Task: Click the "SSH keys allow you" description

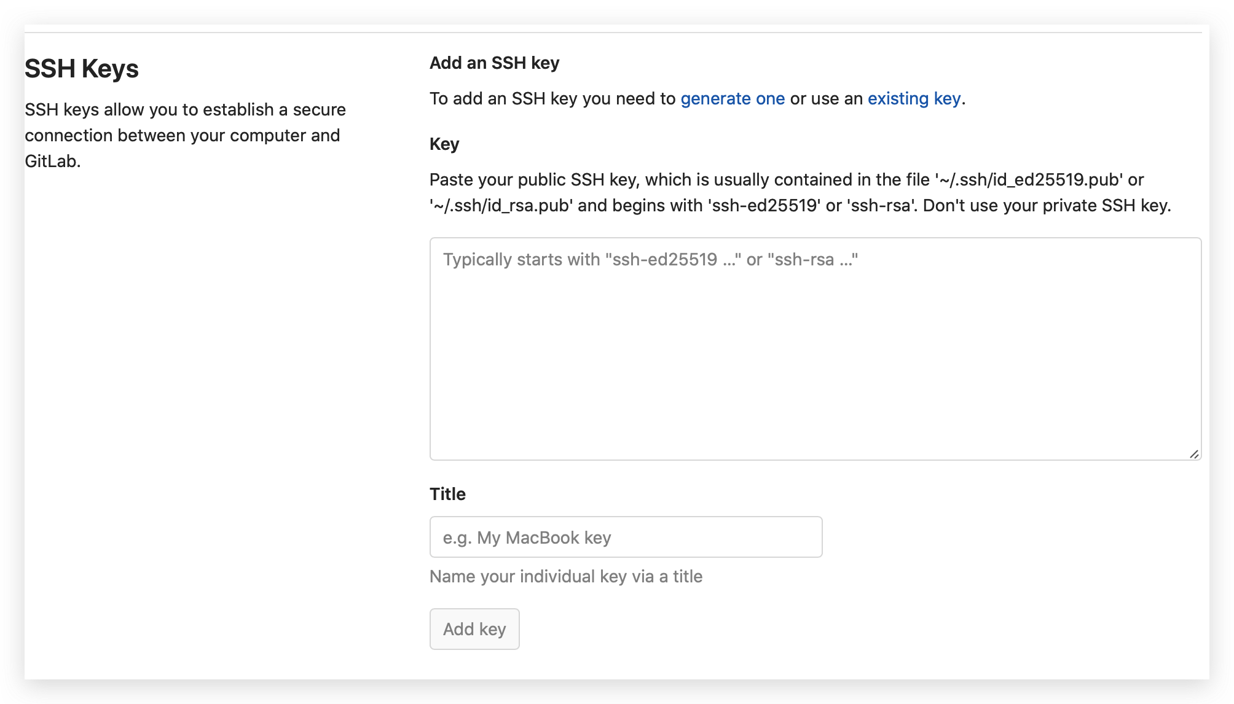Action: coord(185,135)
